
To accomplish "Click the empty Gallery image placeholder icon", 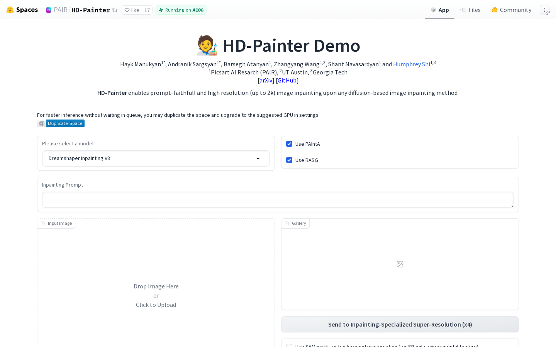I will 400,264.
